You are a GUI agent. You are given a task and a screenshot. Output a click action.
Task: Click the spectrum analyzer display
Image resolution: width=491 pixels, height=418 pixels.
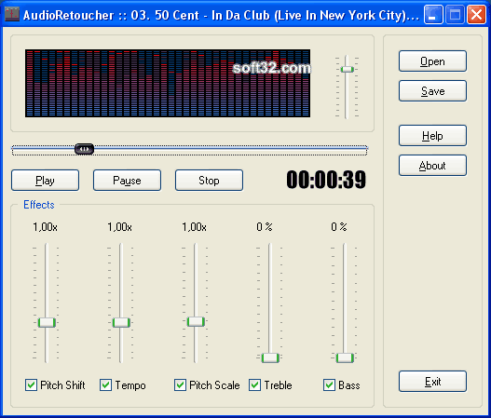[x=168, y=83]
